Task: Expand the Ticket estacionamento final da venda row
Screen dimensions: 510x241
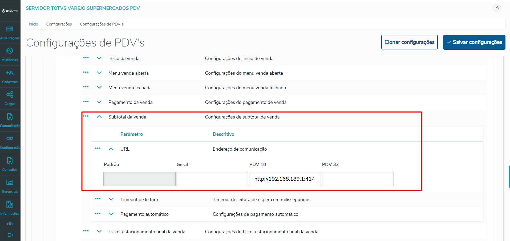Action: coord(99,231)
